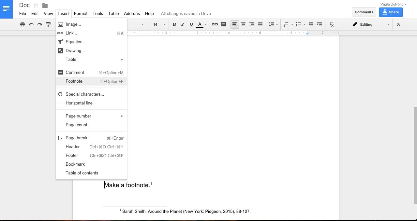The width and height of the screenshot is (417, 221).
Task: Open the Comments panel
Action: point(364,12)
